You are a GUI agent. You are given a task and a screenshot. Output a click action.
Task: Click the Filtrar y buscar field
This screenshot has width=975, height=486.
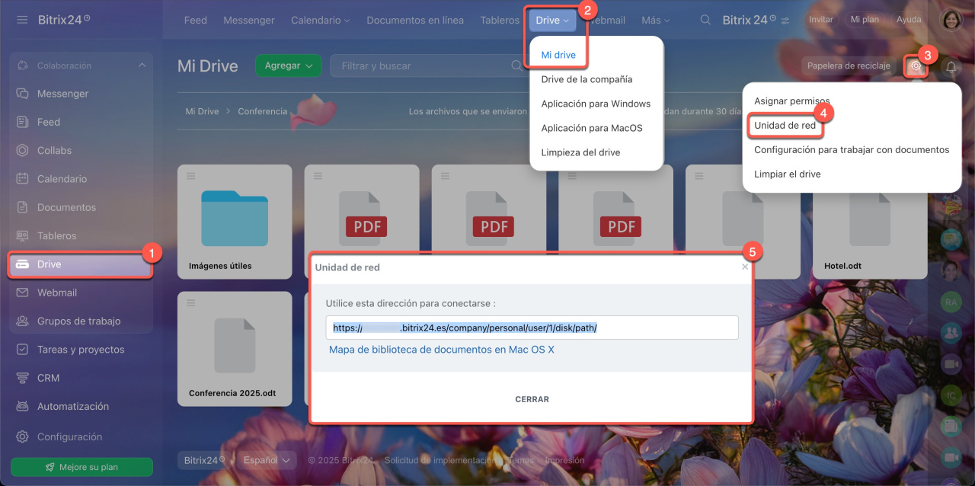pyautogui.click(x=428, y=66)
